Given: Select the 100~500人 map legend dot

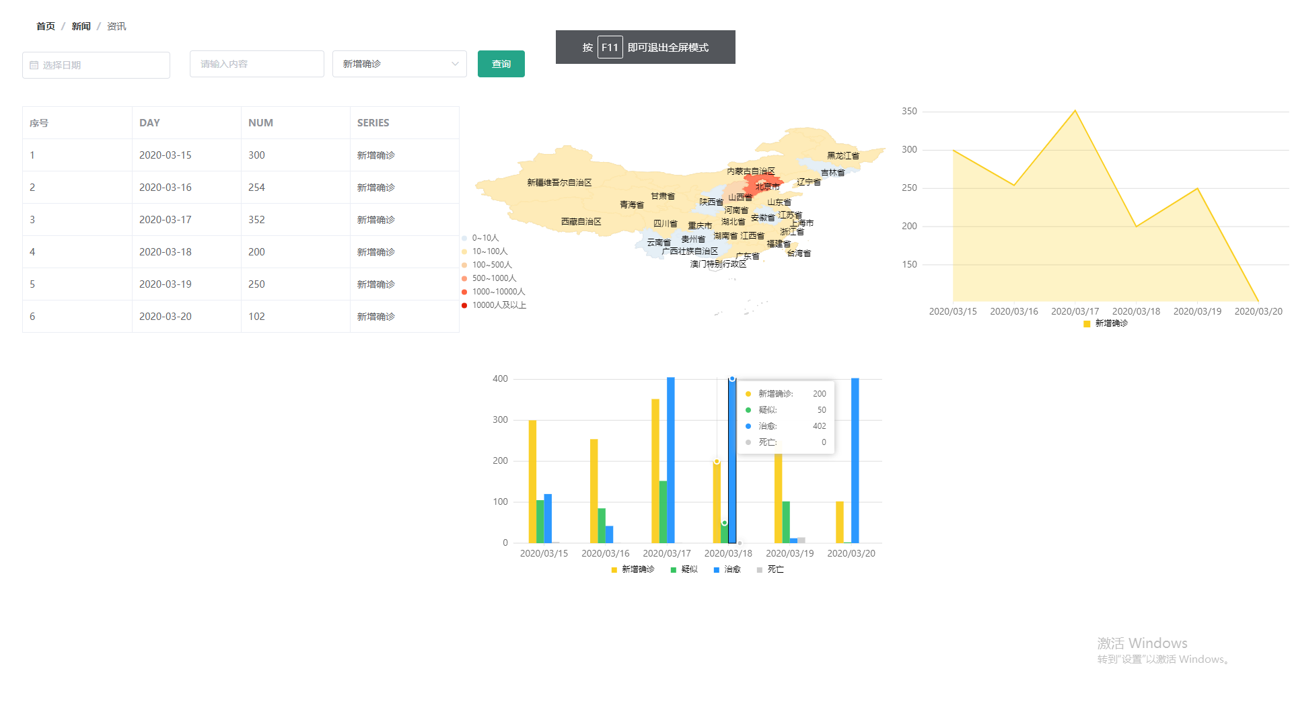Looking at the screenshot, I should [464, 265].
